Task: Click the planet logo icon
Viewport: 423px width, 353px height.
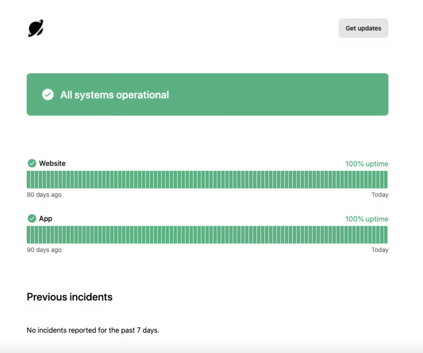Action: point(36,28)
